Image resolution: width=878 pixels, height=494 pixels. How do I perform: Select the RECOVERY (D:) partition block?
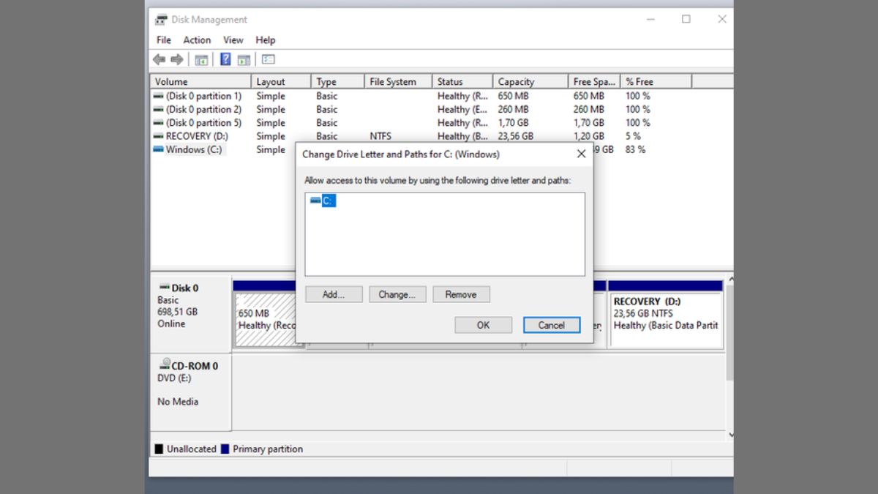click(x=665, y=315)
